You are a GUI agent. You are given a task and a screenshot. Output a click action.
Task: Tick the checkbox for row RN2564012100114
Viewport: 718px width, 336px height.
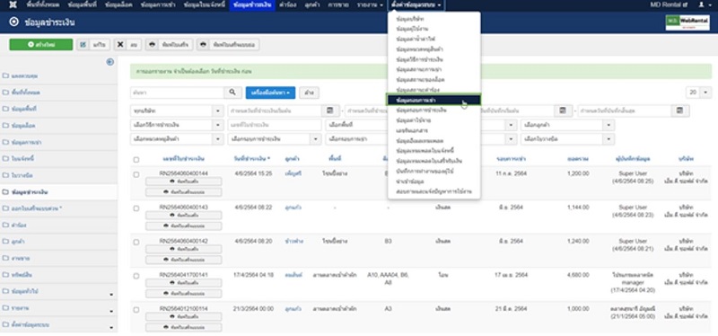pyautogui.click(x=136, y=310)
